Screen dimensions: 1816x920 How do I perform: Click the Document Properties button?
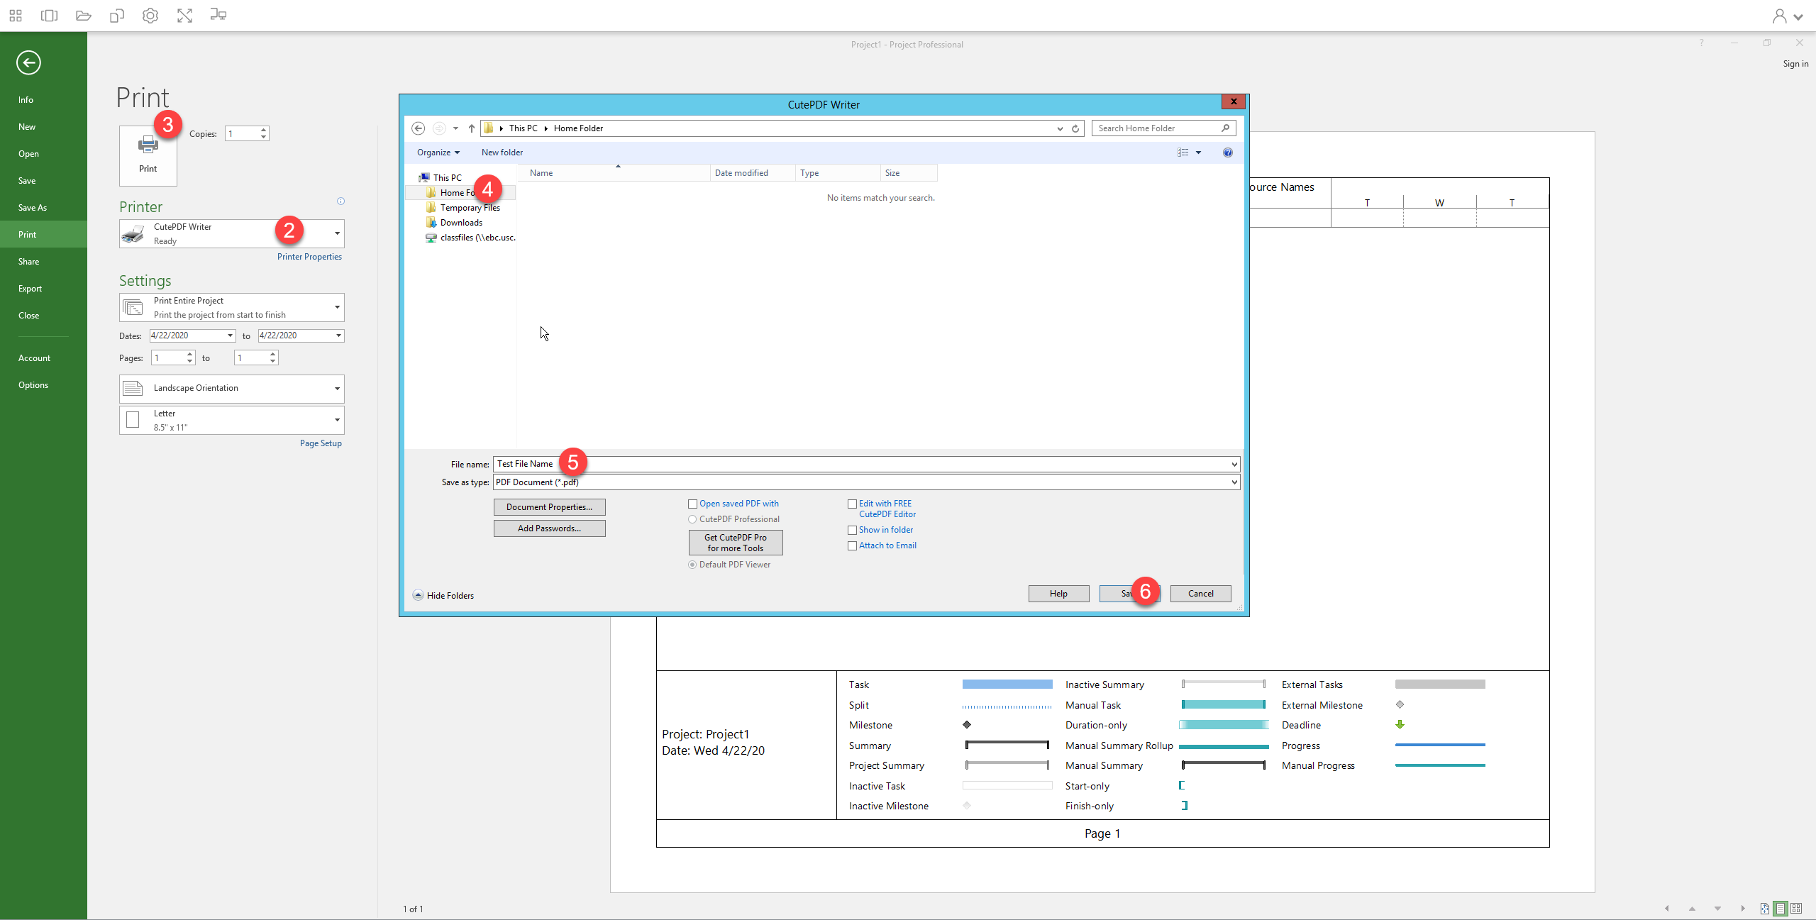pos(549,507)
